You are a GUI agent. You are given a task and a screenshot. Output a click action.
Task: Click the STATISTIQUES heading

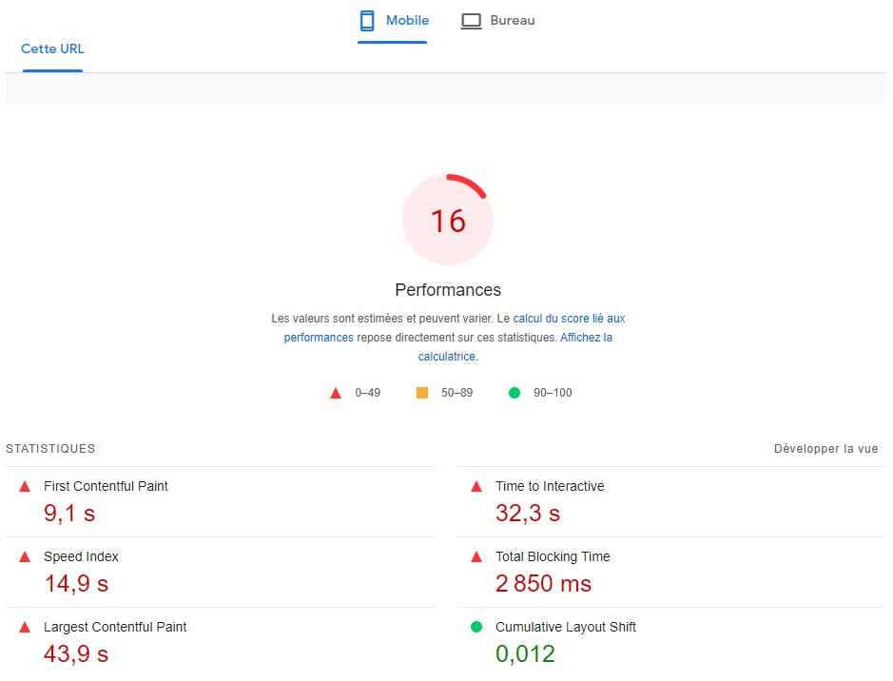pyautogui.click(x=50, y=449)
